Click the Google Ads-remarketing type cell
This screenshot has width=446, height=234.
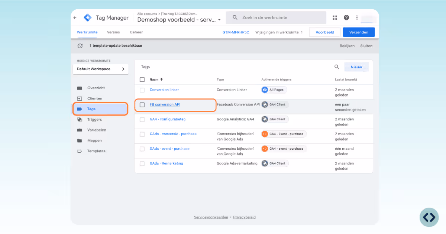[237, 163]
